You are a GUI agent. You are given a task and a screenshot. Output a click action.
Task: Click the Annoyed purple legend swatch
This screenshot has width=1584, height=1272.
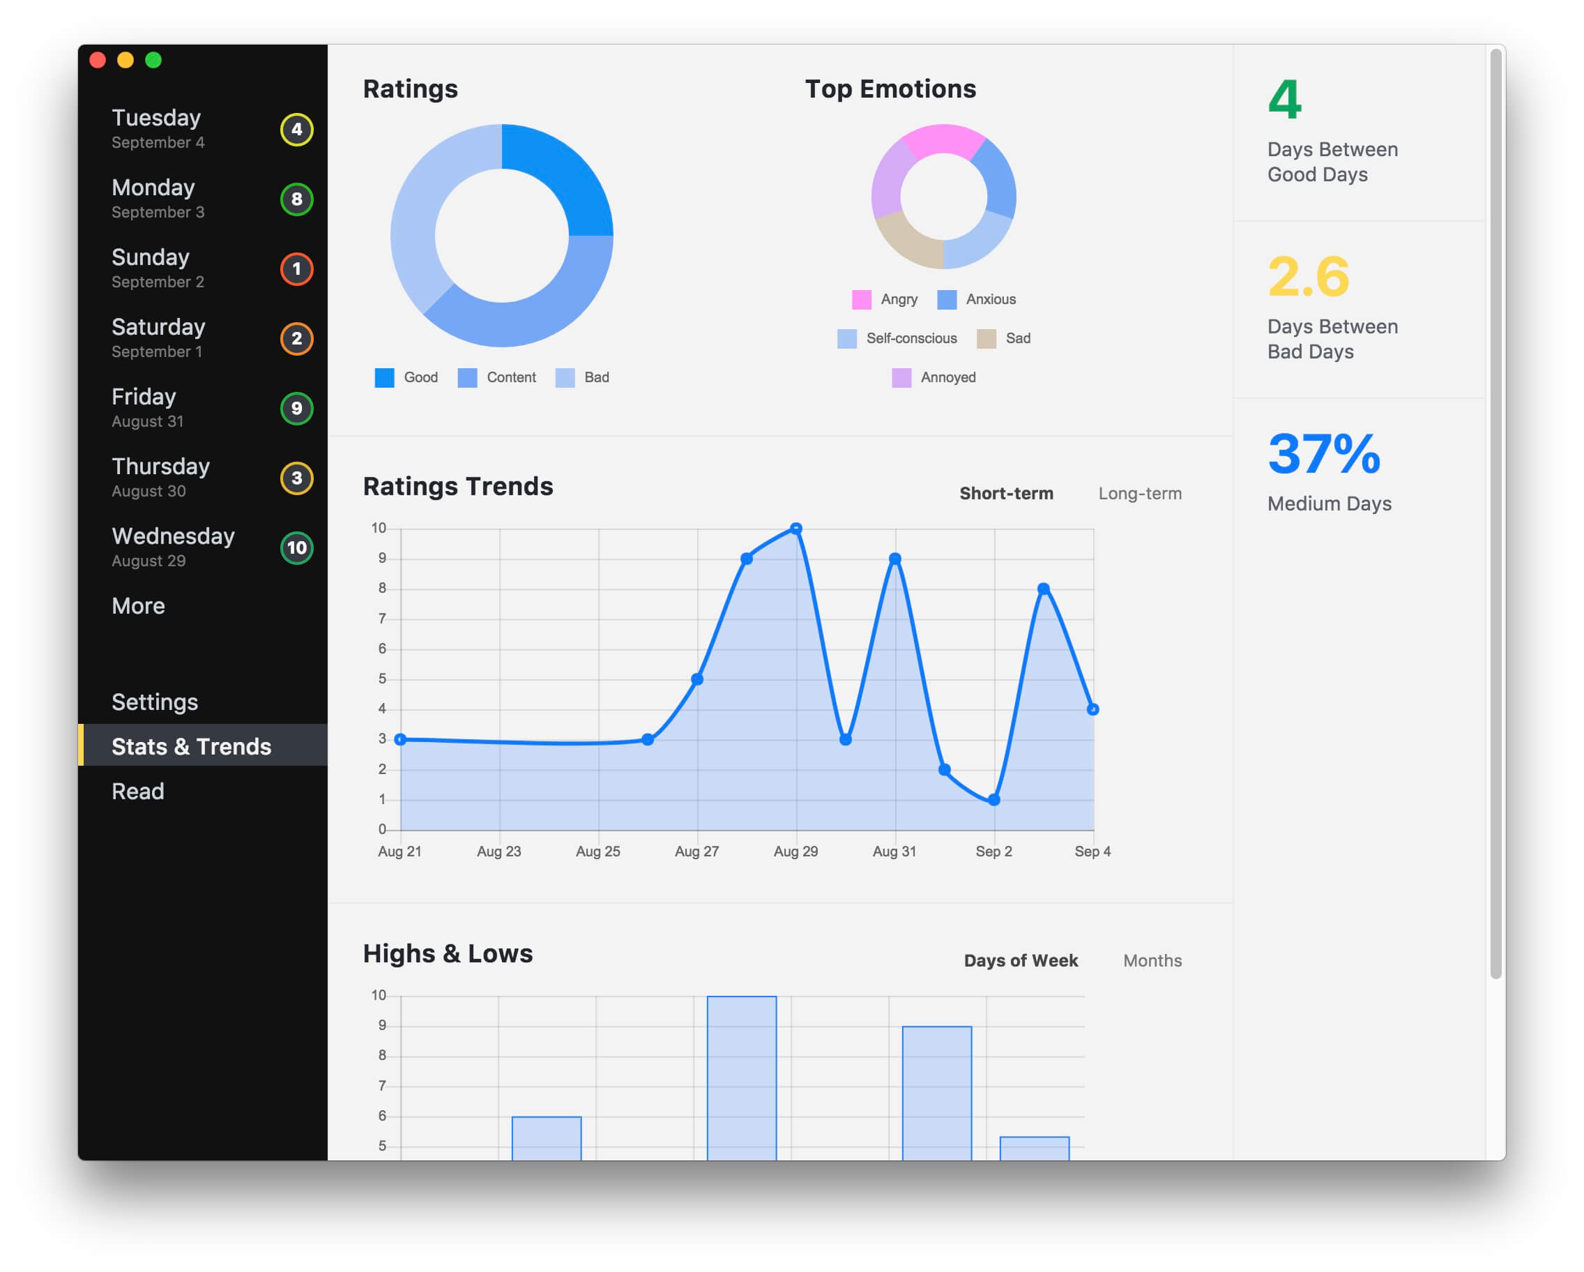pos(901,377)
